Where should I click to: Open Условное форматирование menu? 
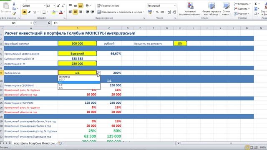pyautogui.click(x=190, y=9)
